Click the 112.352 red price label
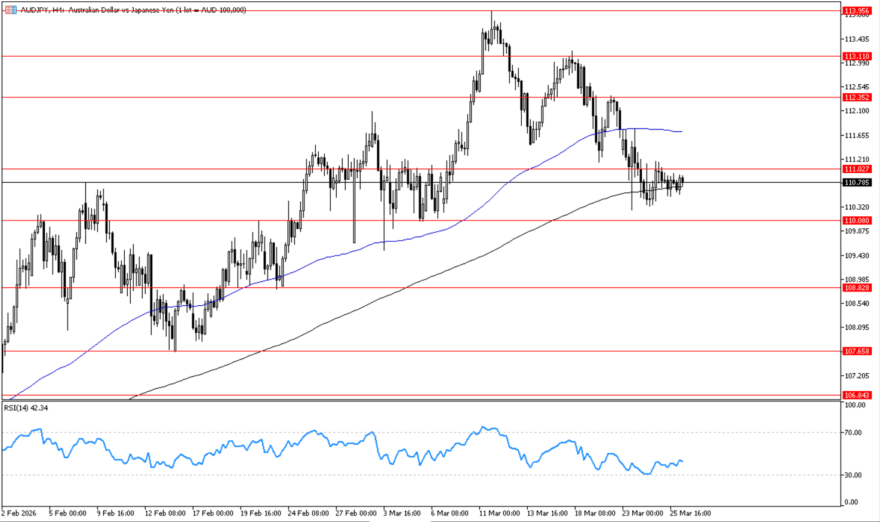880x522 pixels. (857, 97)
